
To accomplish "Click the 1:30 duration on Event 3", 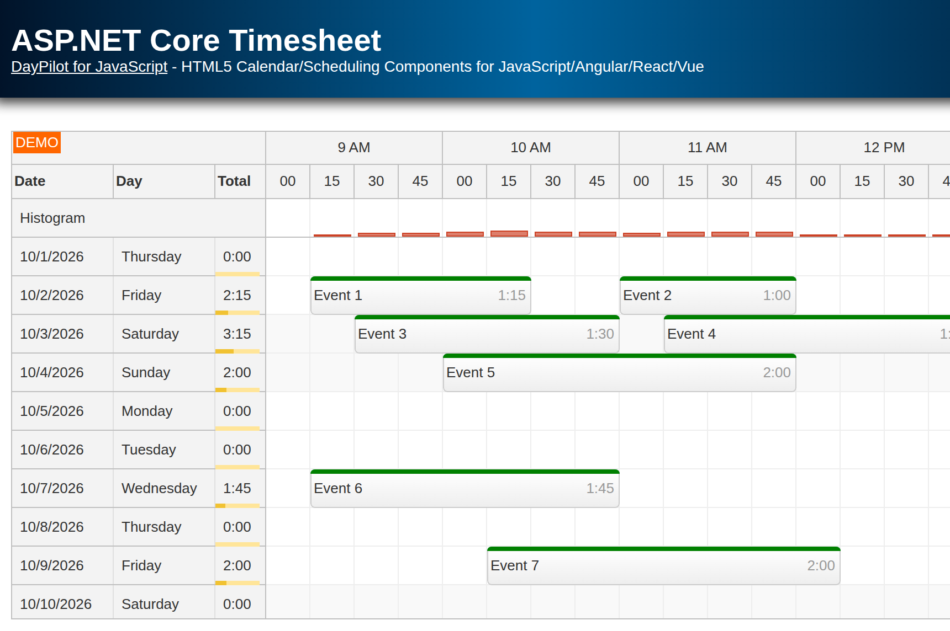I will [x=600, y=334].
